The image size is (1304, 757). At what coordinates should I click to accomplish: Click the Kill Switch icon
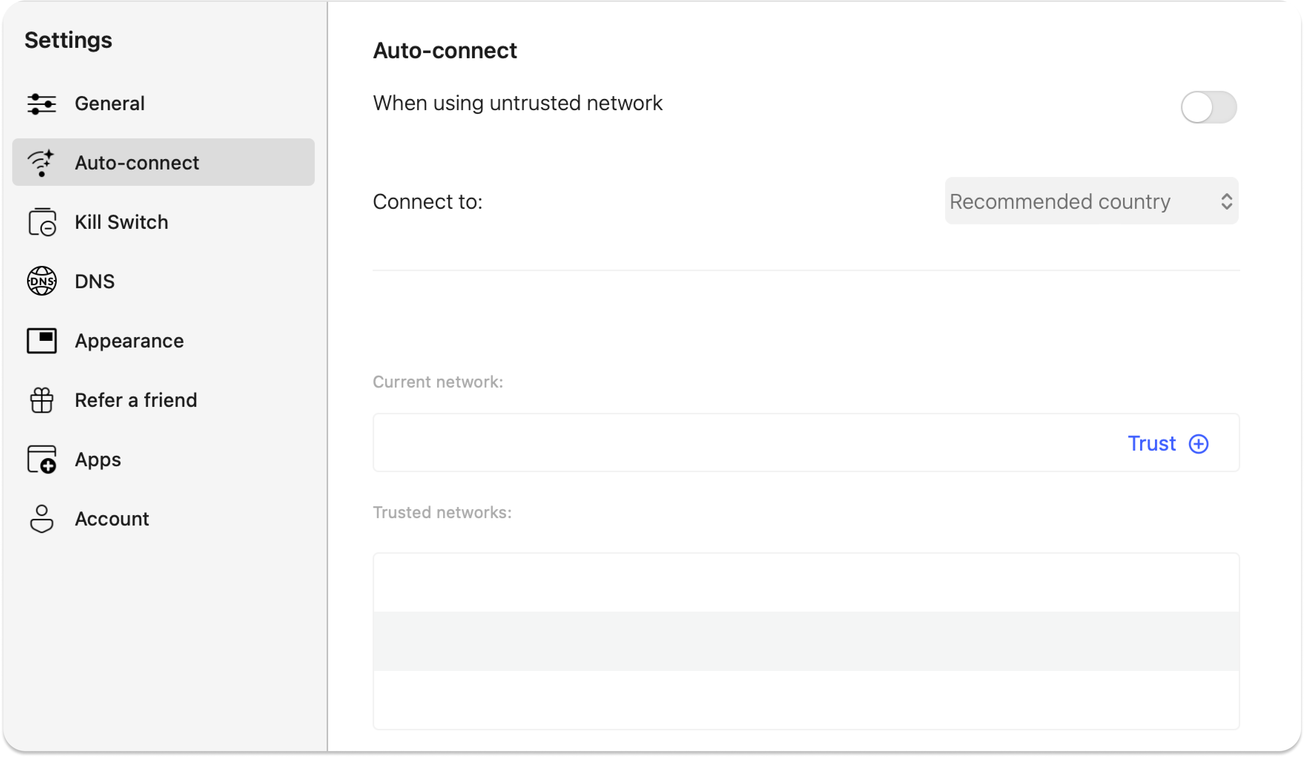coord(42,222)
